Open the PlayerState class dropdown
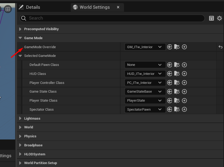The image size is (224, 167). click(x=145, y=101)
